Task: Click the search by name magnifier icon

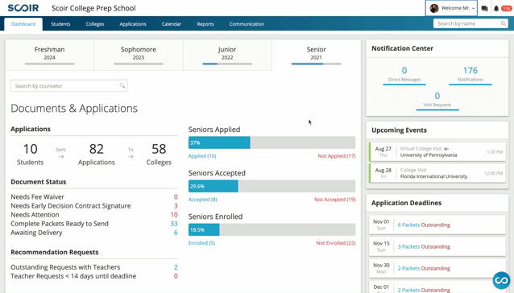Action: (504, 23)
